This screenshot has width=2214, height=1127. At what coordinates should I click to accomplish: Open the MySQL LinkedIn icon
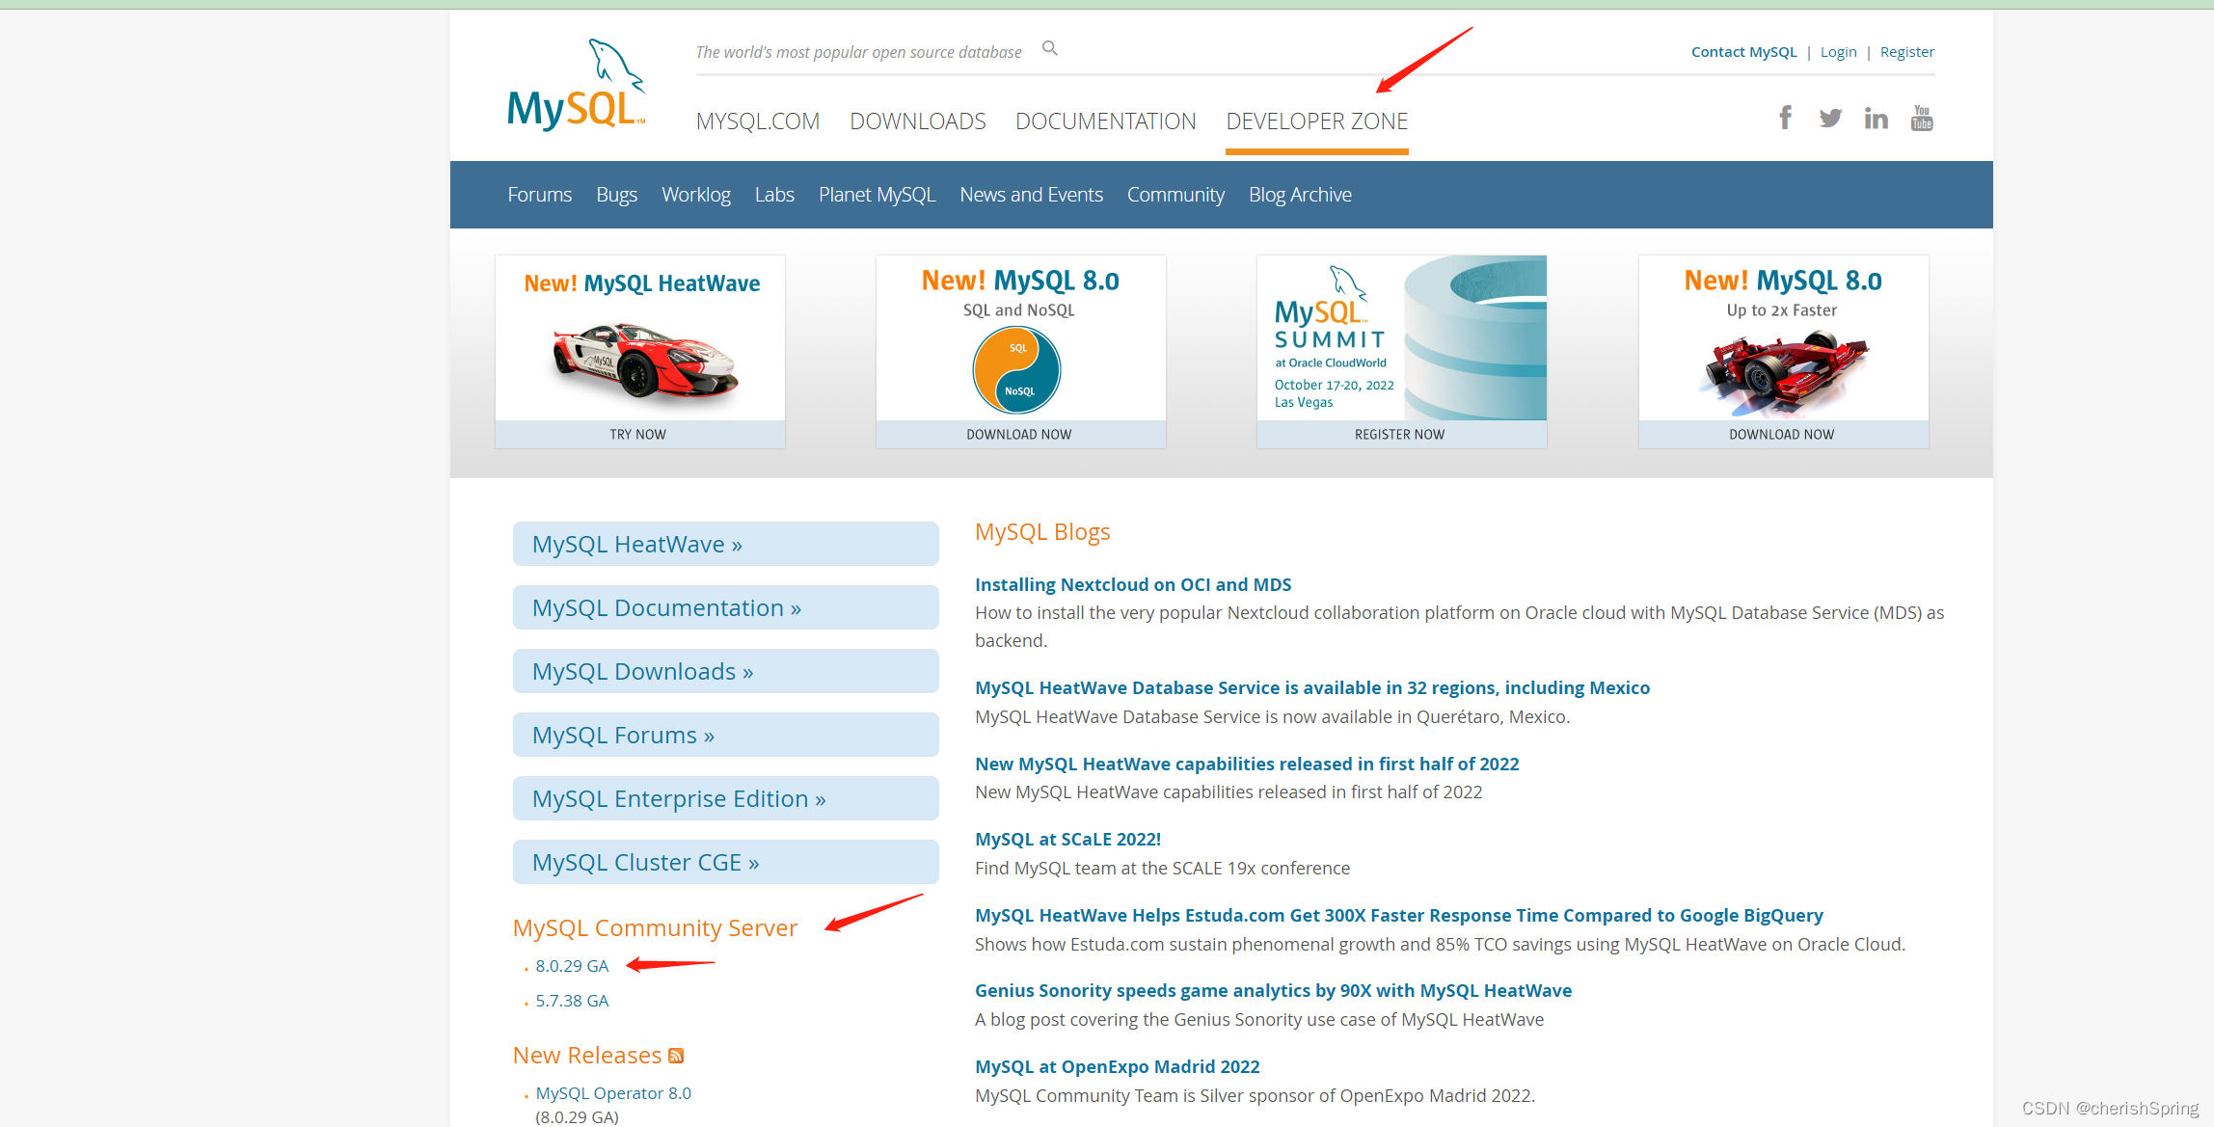point(1876,118)
